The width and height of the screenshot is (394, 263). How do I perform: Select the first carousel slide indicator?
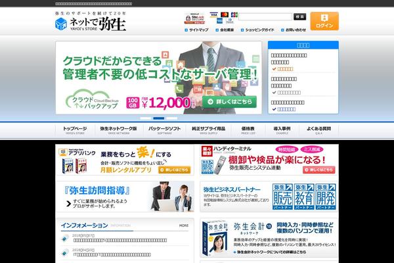tap(146, 118)
